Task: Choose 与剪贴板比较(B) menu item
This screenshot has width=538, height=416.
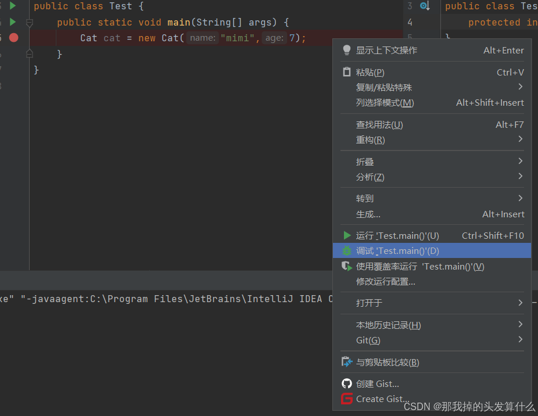Action: point(432,363)
